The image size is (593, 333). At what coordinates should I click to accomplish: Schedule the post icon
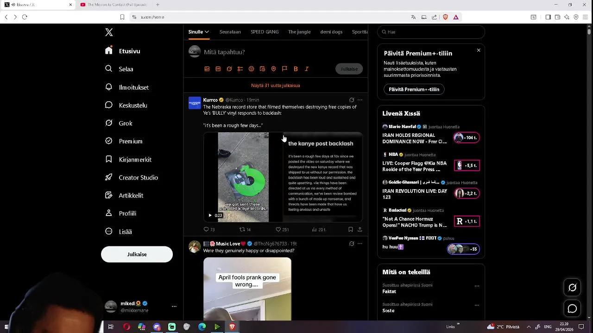pos(262,69)
